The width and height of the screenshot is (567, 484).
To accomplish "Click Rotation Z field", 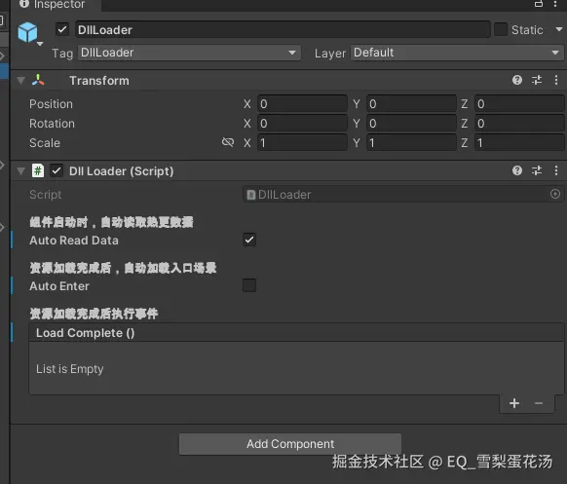I will [519, 124].
